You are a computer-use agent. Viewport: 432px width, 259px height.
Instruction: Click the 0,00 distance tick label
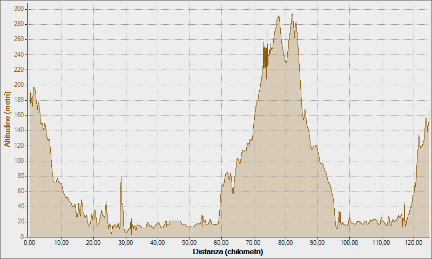tap(30, 243)
